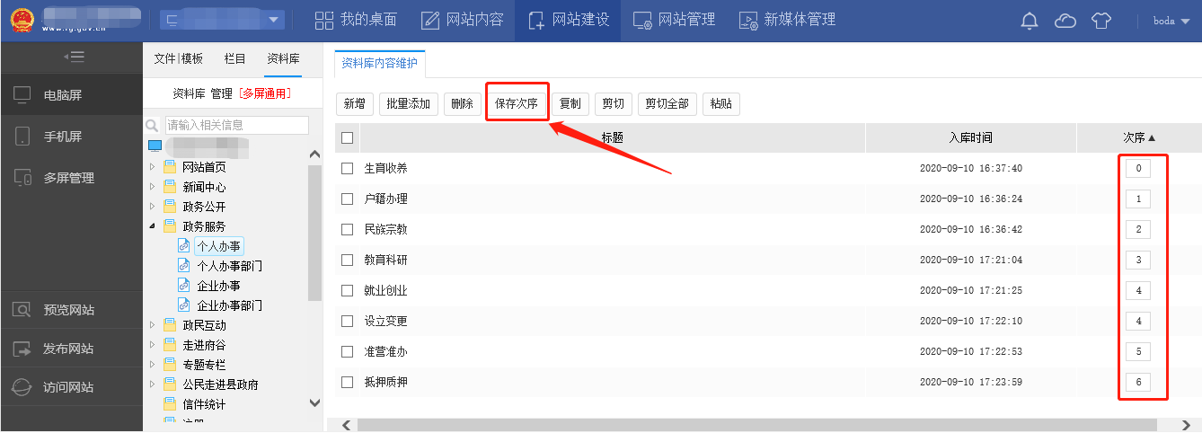1202x433 pixels.
Task: Switch to the 文件|模板 tab
Action: [x=179, y=58]
